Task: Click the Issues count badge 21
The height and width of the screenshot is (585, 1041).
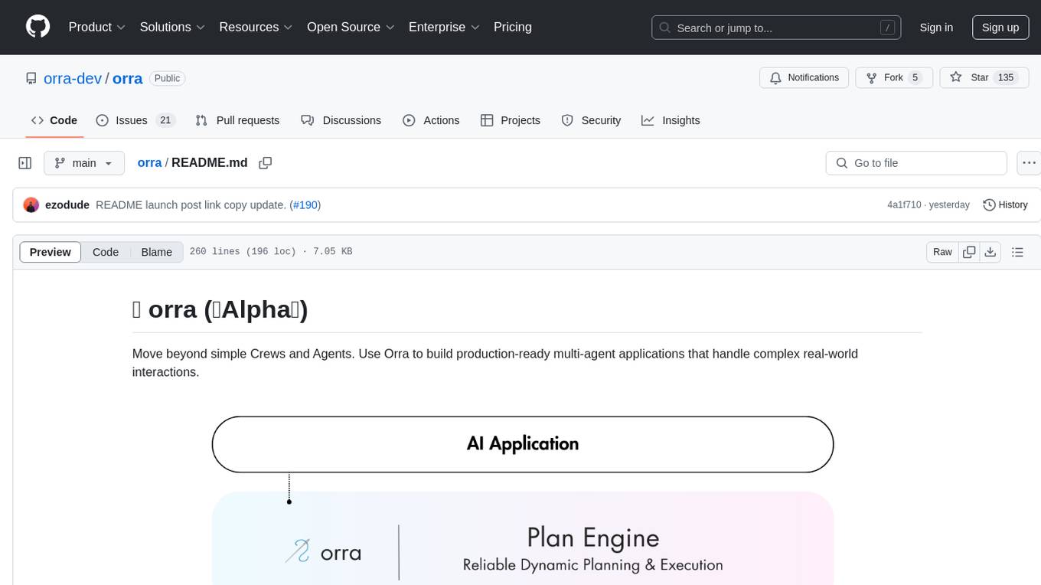Action: (165, 120)
